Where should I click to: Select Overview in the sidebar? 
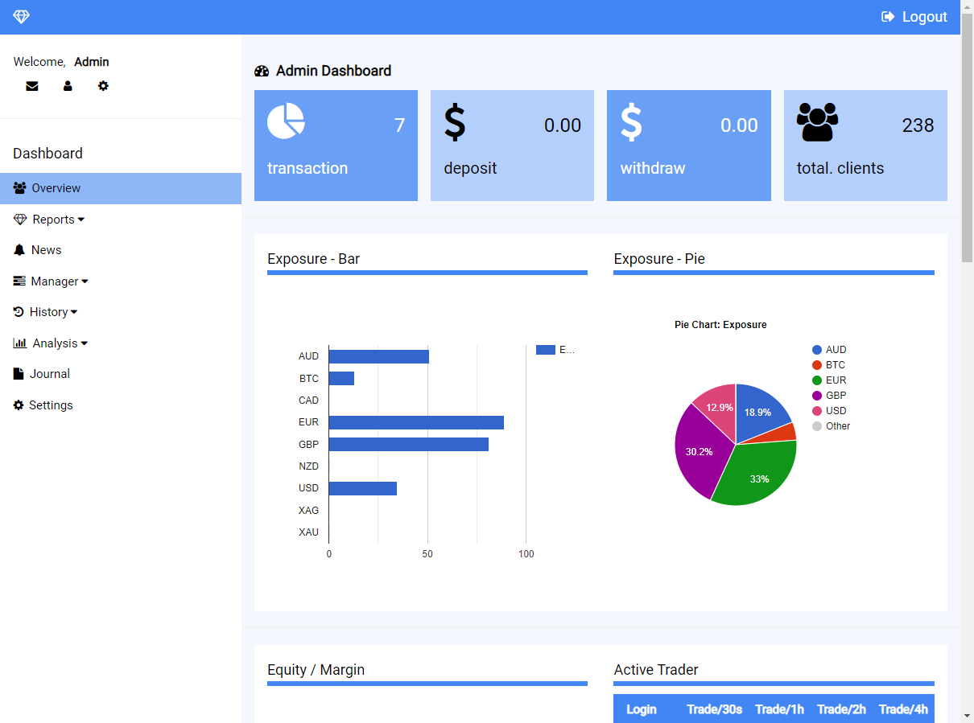point(56,188)
